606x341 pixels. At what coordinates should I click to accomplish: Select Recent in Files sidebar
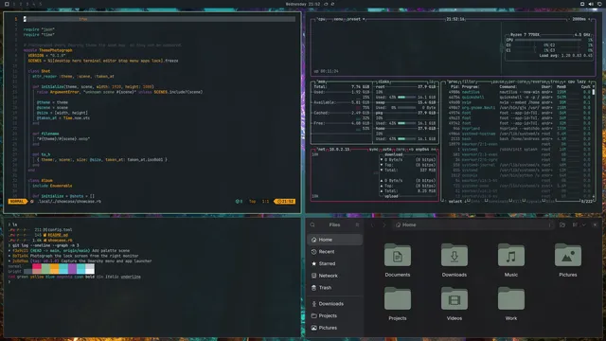point(334,252)
